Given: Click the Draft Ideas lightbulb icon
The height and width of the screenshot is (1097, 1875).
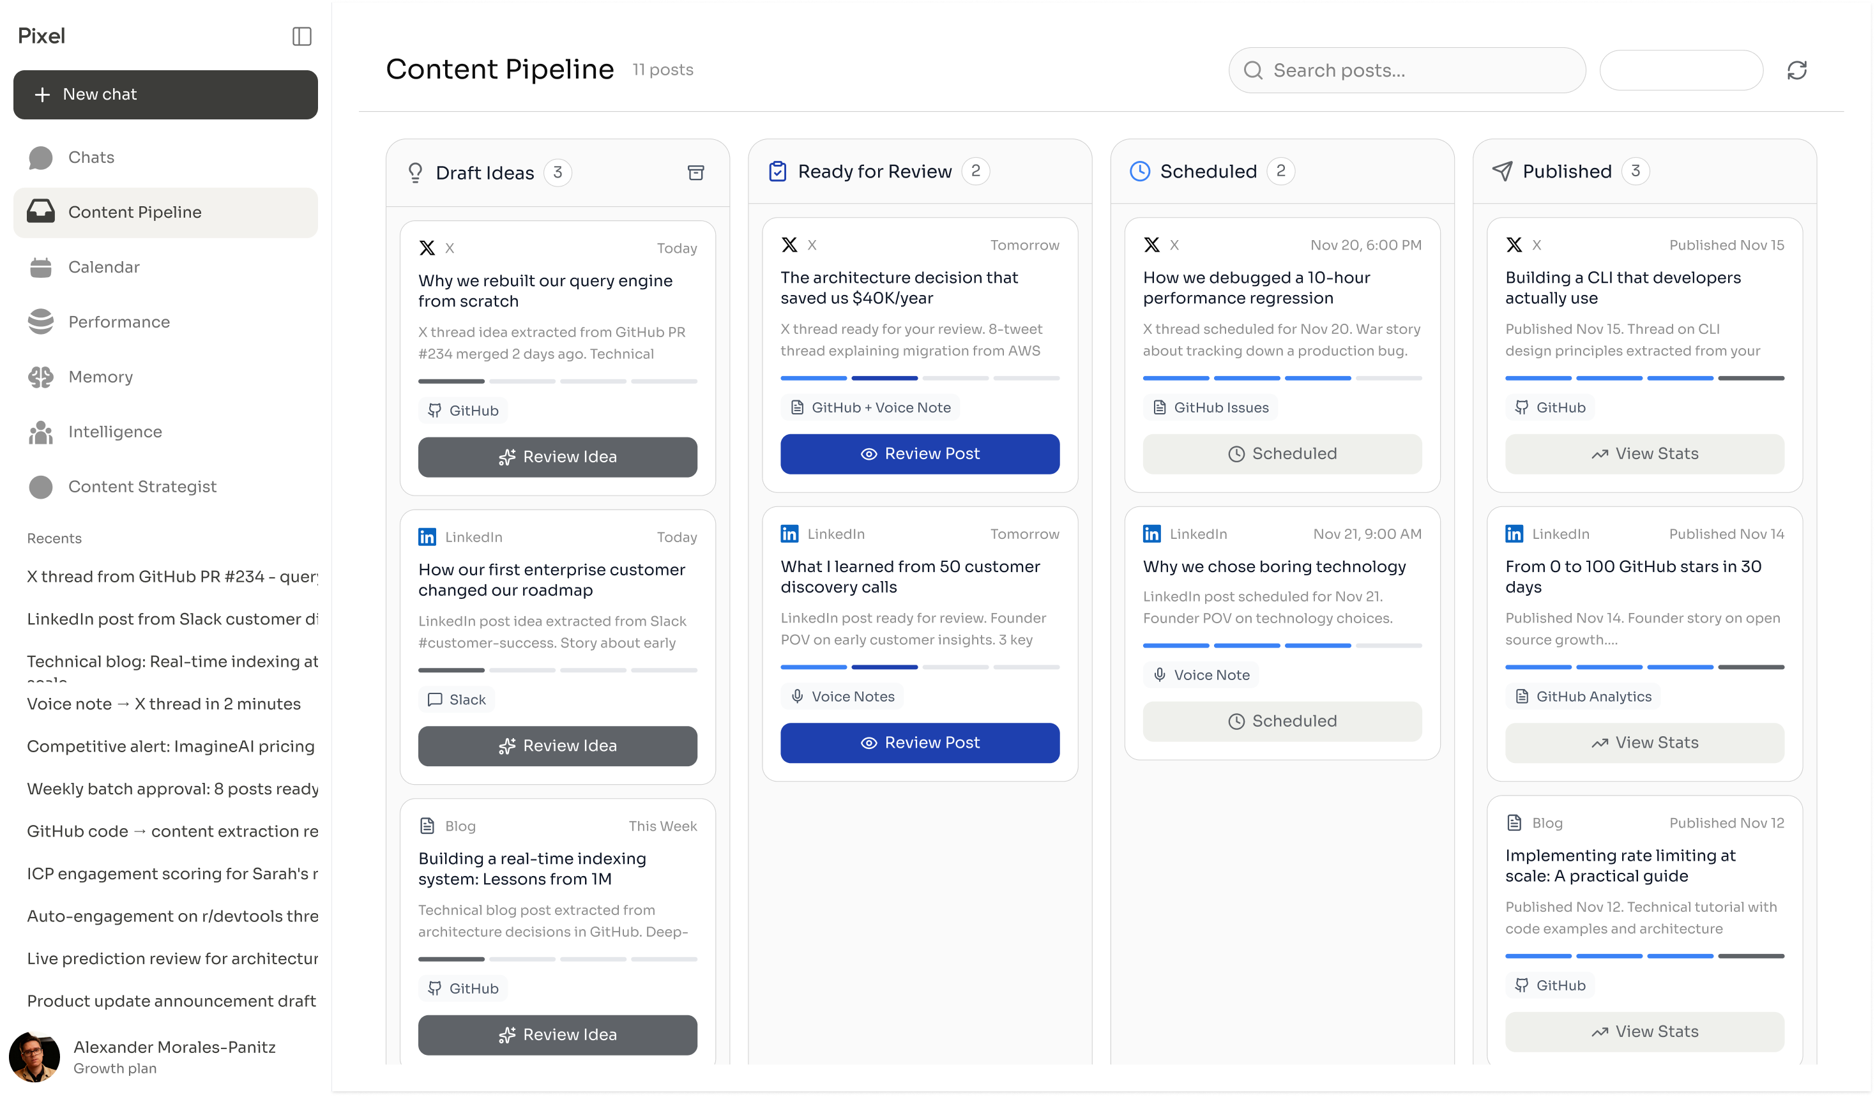Looking at the screenshot, I should 415,172.
